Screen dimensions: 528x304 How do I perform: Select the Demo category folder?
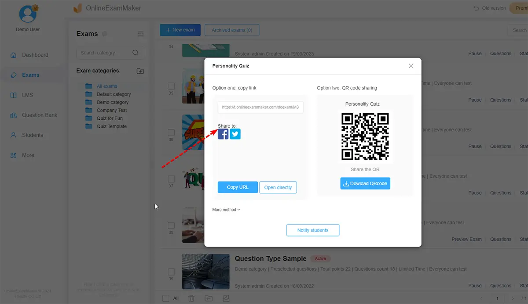(x=112, y=102)
